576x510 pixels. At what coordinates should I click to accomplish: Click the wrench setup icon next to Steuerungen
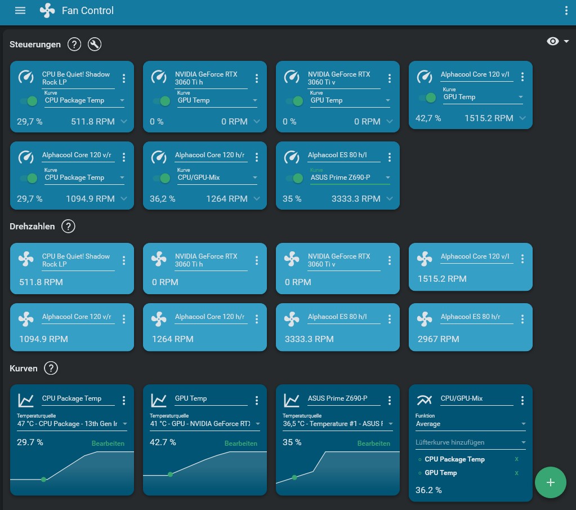point(95,45)
